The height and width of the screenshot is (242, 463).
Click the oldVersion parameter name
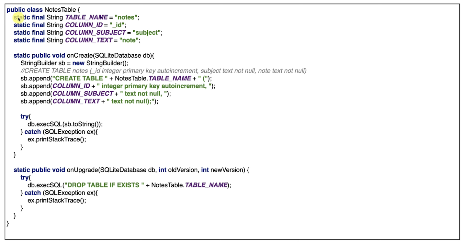[x=183, y=170]
